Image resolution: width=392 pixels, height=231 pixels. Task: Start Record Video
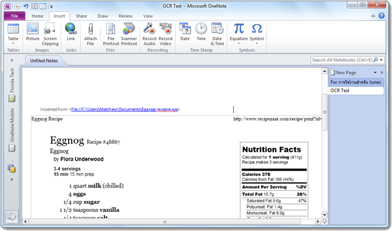pos(165,34)
